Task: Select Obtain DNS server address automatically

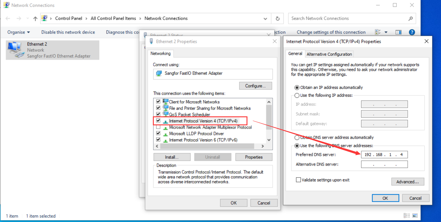Action: [x=297, y=138]
